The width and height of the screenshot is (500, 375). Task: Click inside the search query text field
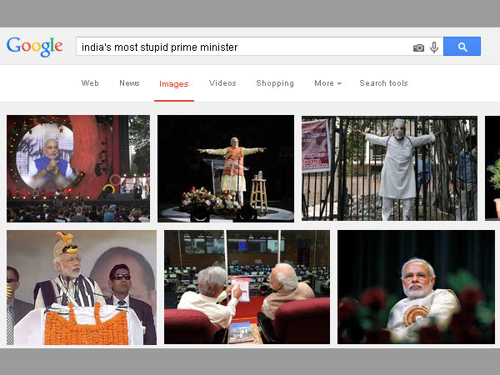coord(242,47)
